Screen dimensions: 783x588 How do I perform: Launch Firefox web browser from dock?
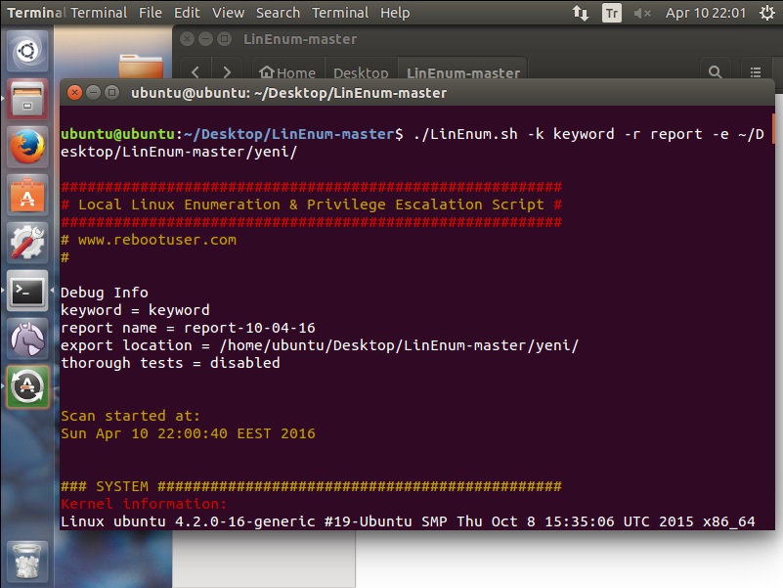pos(27,147)
